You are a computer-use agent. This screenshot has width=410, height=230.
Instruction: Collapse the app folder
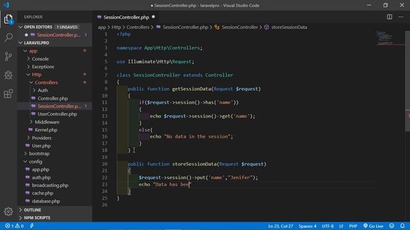26,51
